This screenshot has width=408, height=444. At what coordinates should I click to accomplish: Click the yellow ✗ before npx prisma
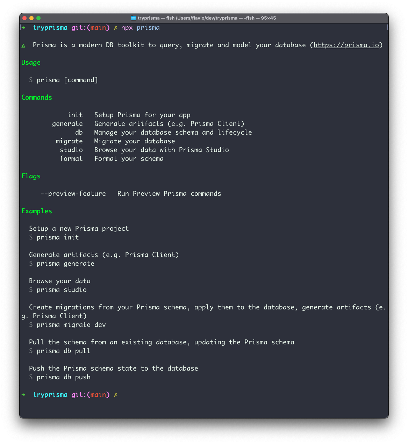[x=115, y=28]
